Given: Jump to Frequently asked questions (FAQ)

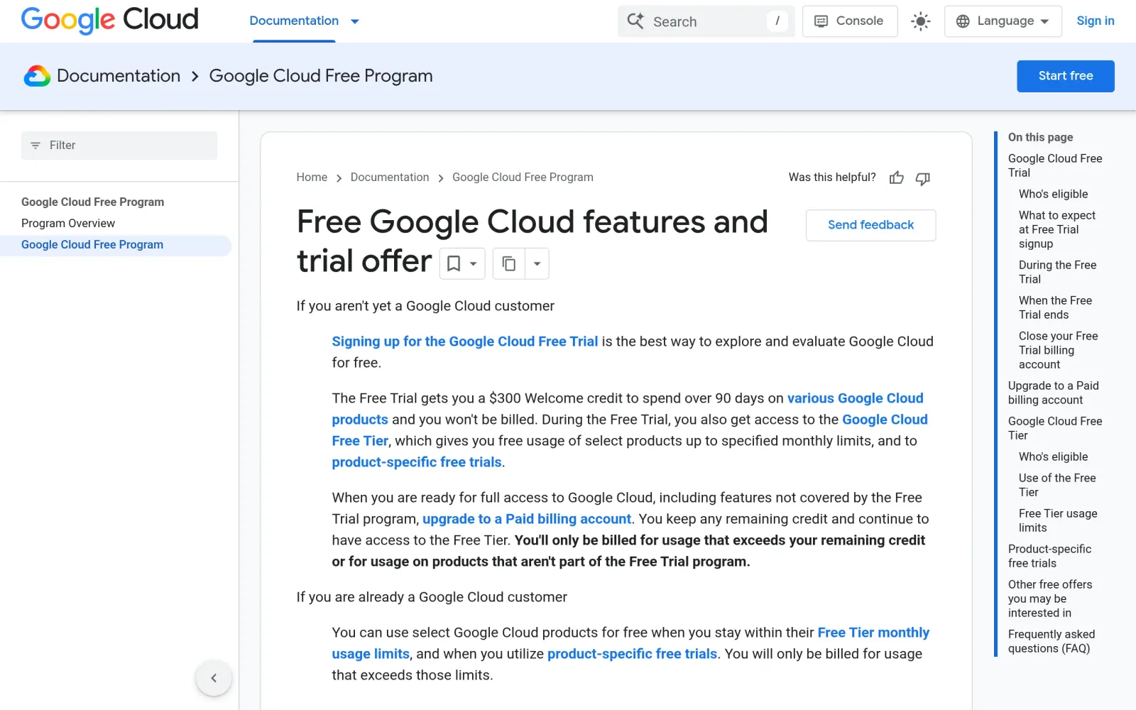Looking at the screenshot, I should 1052,641.
